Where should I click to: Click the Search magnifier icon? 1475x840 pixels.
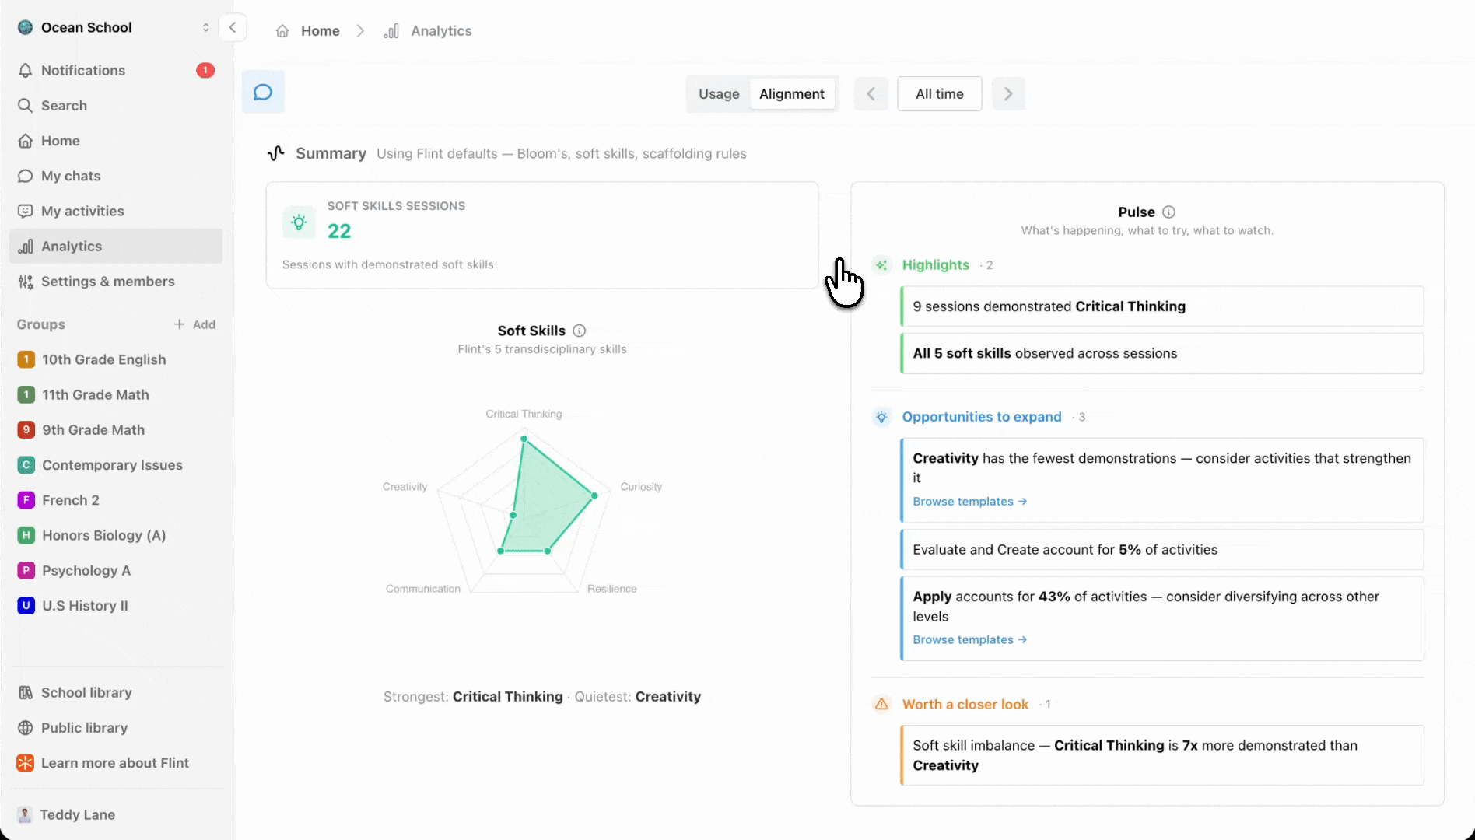[26, 106]
